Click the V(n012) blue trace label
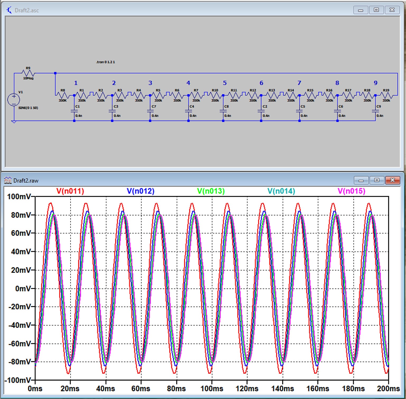The image size is (406, 399). point(140,191)
